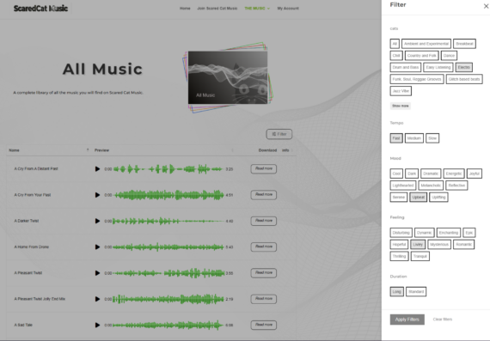Seek within A Cry From Your Past waveform
Image resolution: width=490 pixels, height=341 pixels.
click(x=168, y=195)
